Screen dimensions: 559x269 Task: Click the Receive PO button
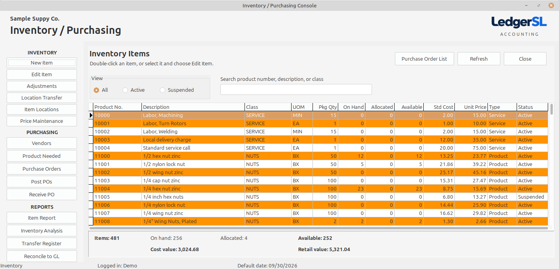point(42,194)
